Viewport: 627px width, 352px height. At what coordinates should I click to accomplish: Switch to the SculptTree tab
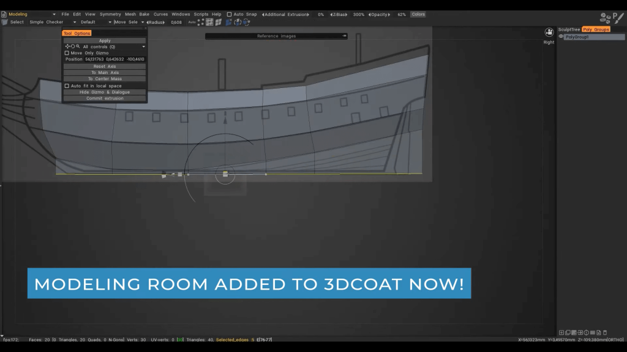coord(569,29)
